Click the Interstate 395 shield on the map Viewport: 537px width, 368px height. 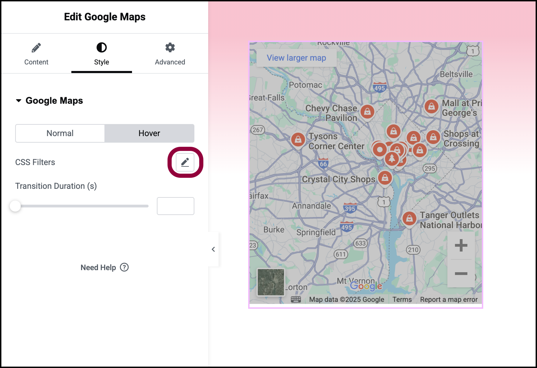click(x=350, y=208)
